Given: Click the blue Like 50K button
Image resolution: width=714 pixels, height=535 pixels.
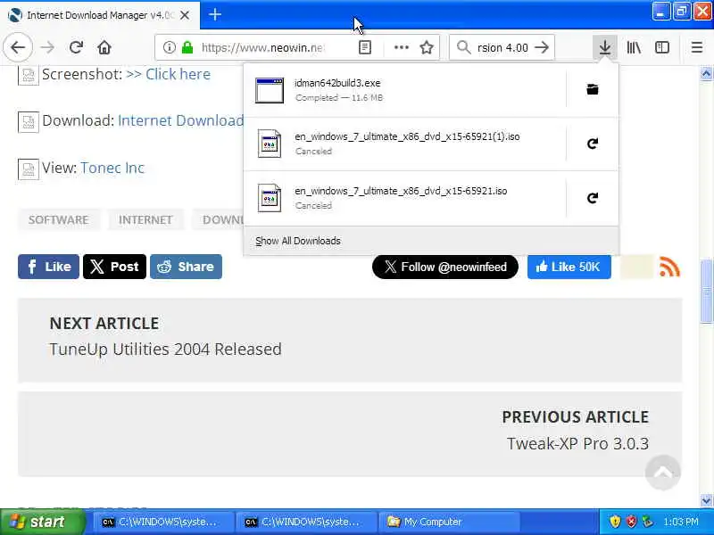Looking at the screenshot, I should tap(569, 267).
